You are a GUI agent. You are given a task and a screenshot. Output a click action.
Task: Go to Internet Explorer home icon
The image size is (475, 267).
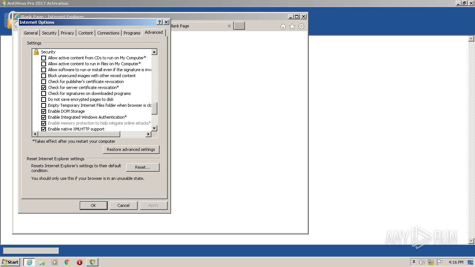coord(283,26)
